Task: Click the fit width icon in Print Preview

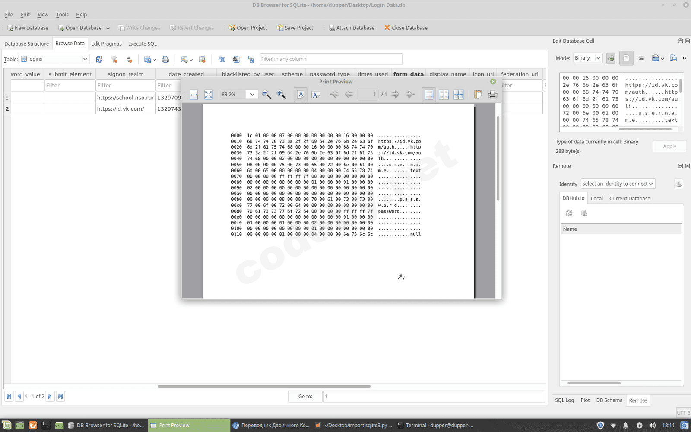Action: tap(194, 95)
